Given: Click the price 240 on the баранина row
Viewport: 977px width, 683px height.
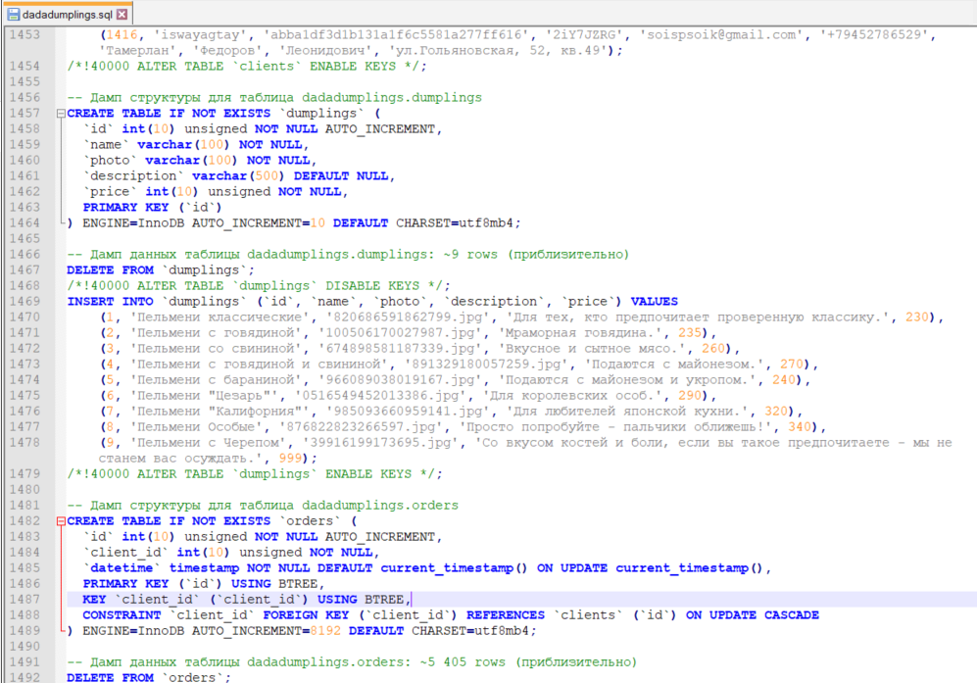Looking at the screenshot, I should coord(784,380).
